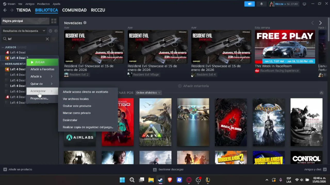Open Propiedades... from context menu

[x=42, y=98]
